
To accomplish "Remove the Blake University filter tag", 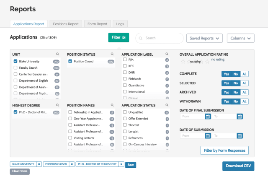I will (39, 164).
